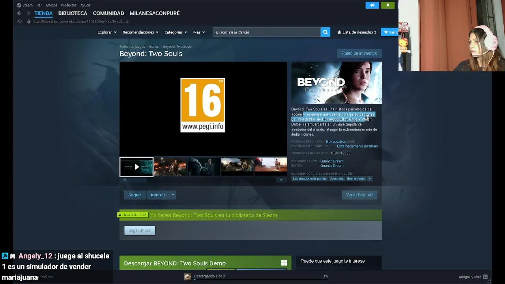Open the announcements megaphone button

[x=372, y=5]
